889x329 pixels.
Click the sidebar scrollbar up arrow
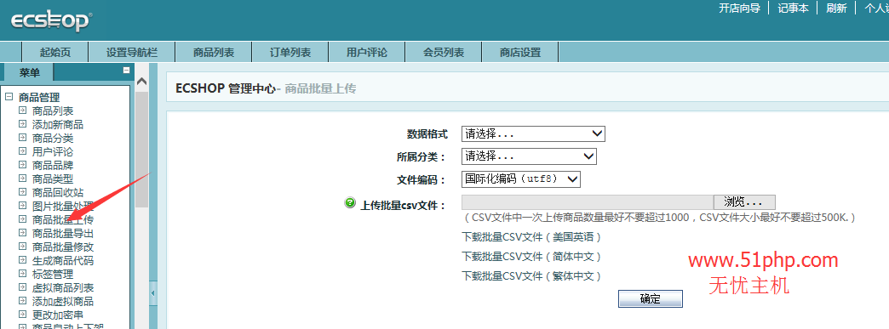pyautogui.click(x=141, y=82)
